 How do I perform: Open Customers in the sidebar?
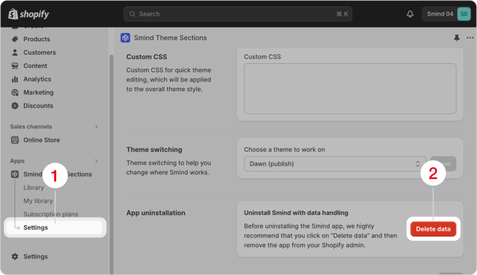[x=40, y=53]
